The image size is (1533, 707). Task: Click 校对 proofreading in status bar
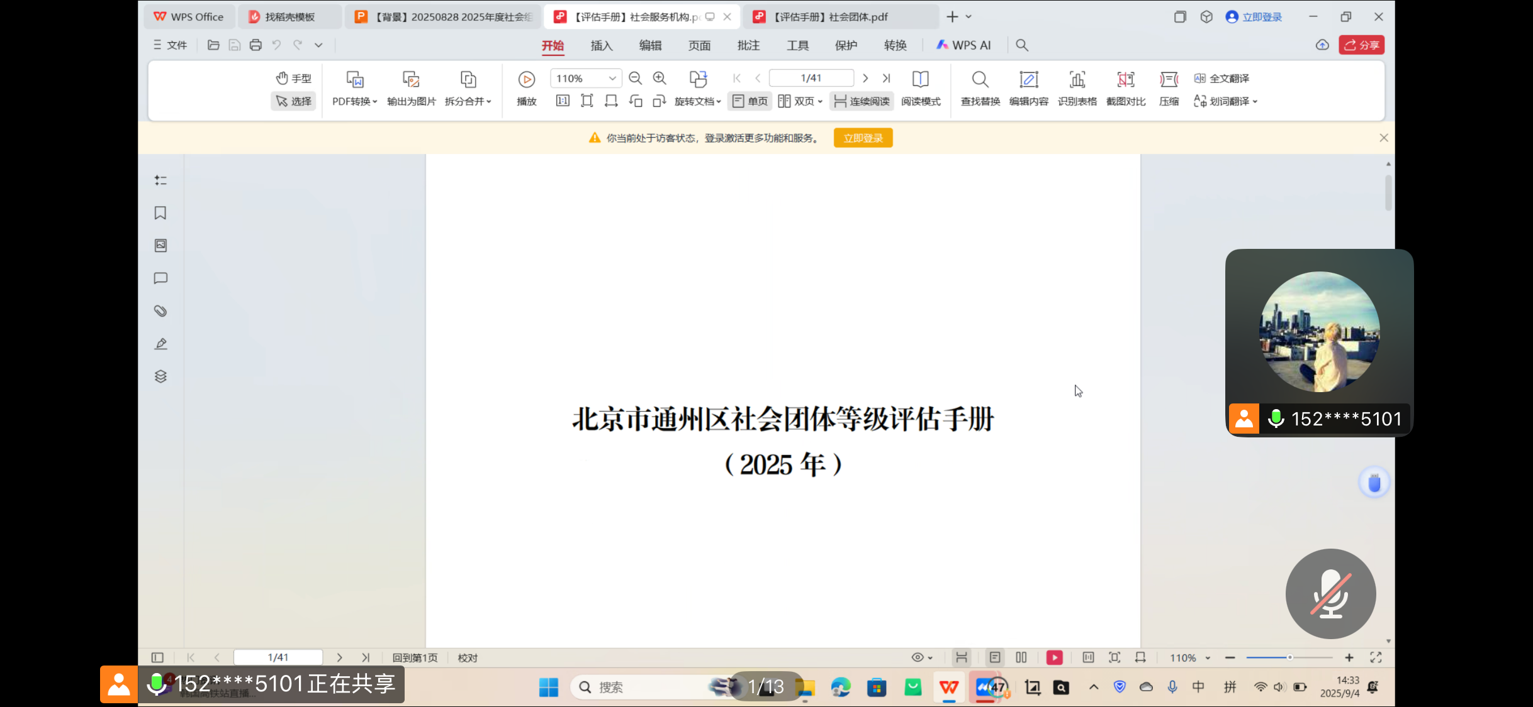tap(468, 658)
